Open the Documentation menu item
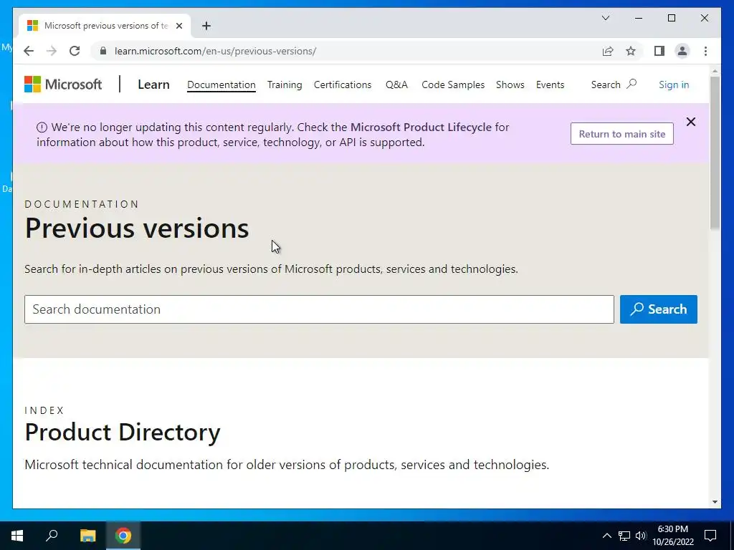 pos(221,85)
